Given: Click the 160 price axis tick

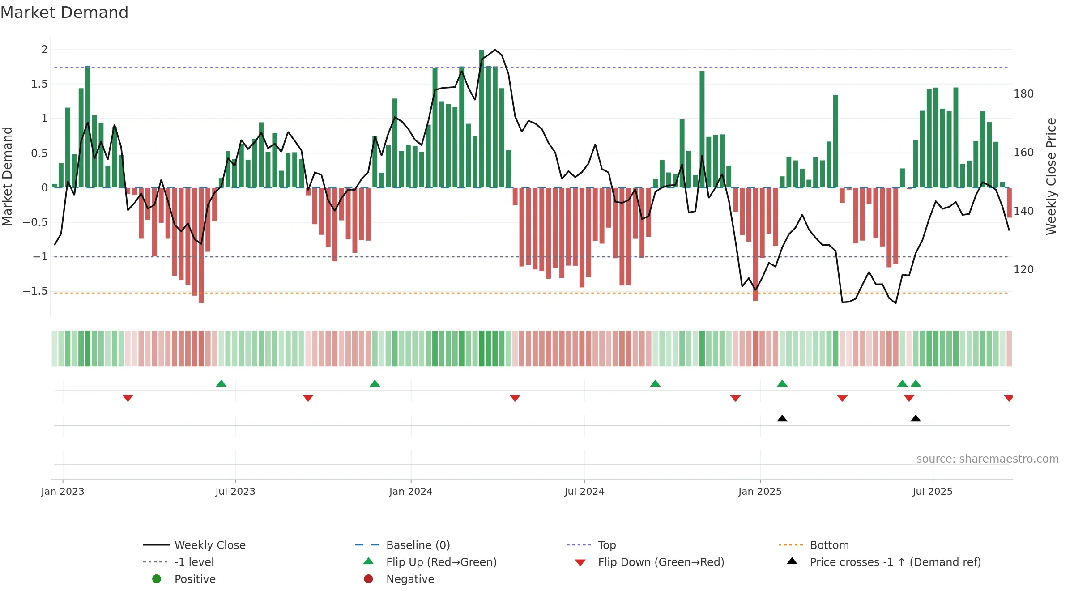Looking at the screenshot, I should [1024, 153].
